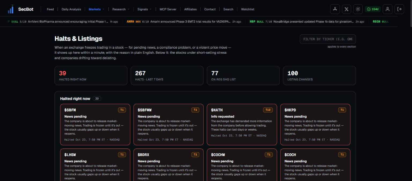
Task: Click the 'Info requested' label on $NATH
Action: [x=223, y=117]
